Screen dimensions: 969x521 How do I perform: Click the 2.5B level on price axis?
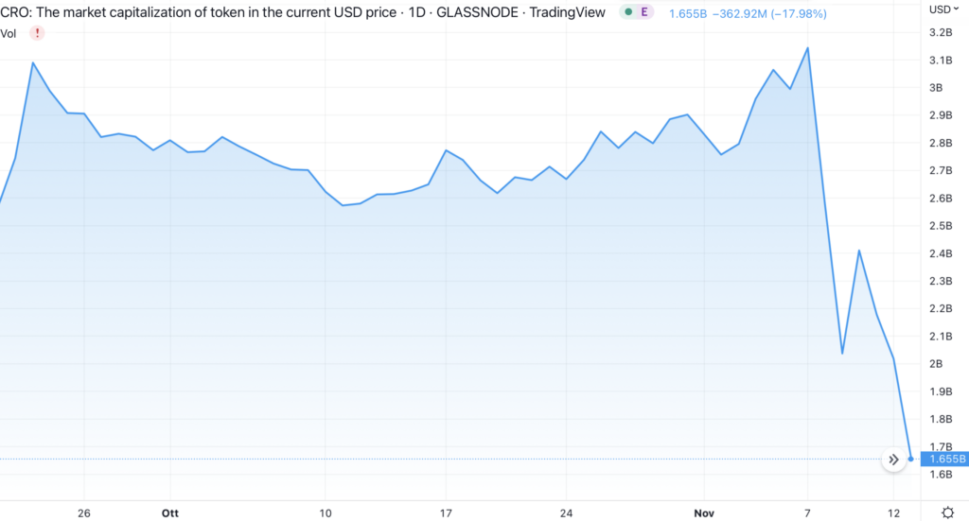tap(941, 226)
